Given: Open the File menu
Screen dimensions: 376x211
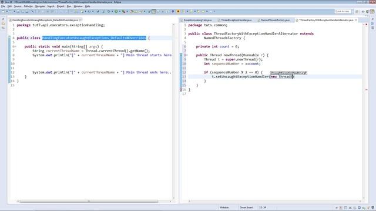Looking at the screenshot, I should click(3, 6).
